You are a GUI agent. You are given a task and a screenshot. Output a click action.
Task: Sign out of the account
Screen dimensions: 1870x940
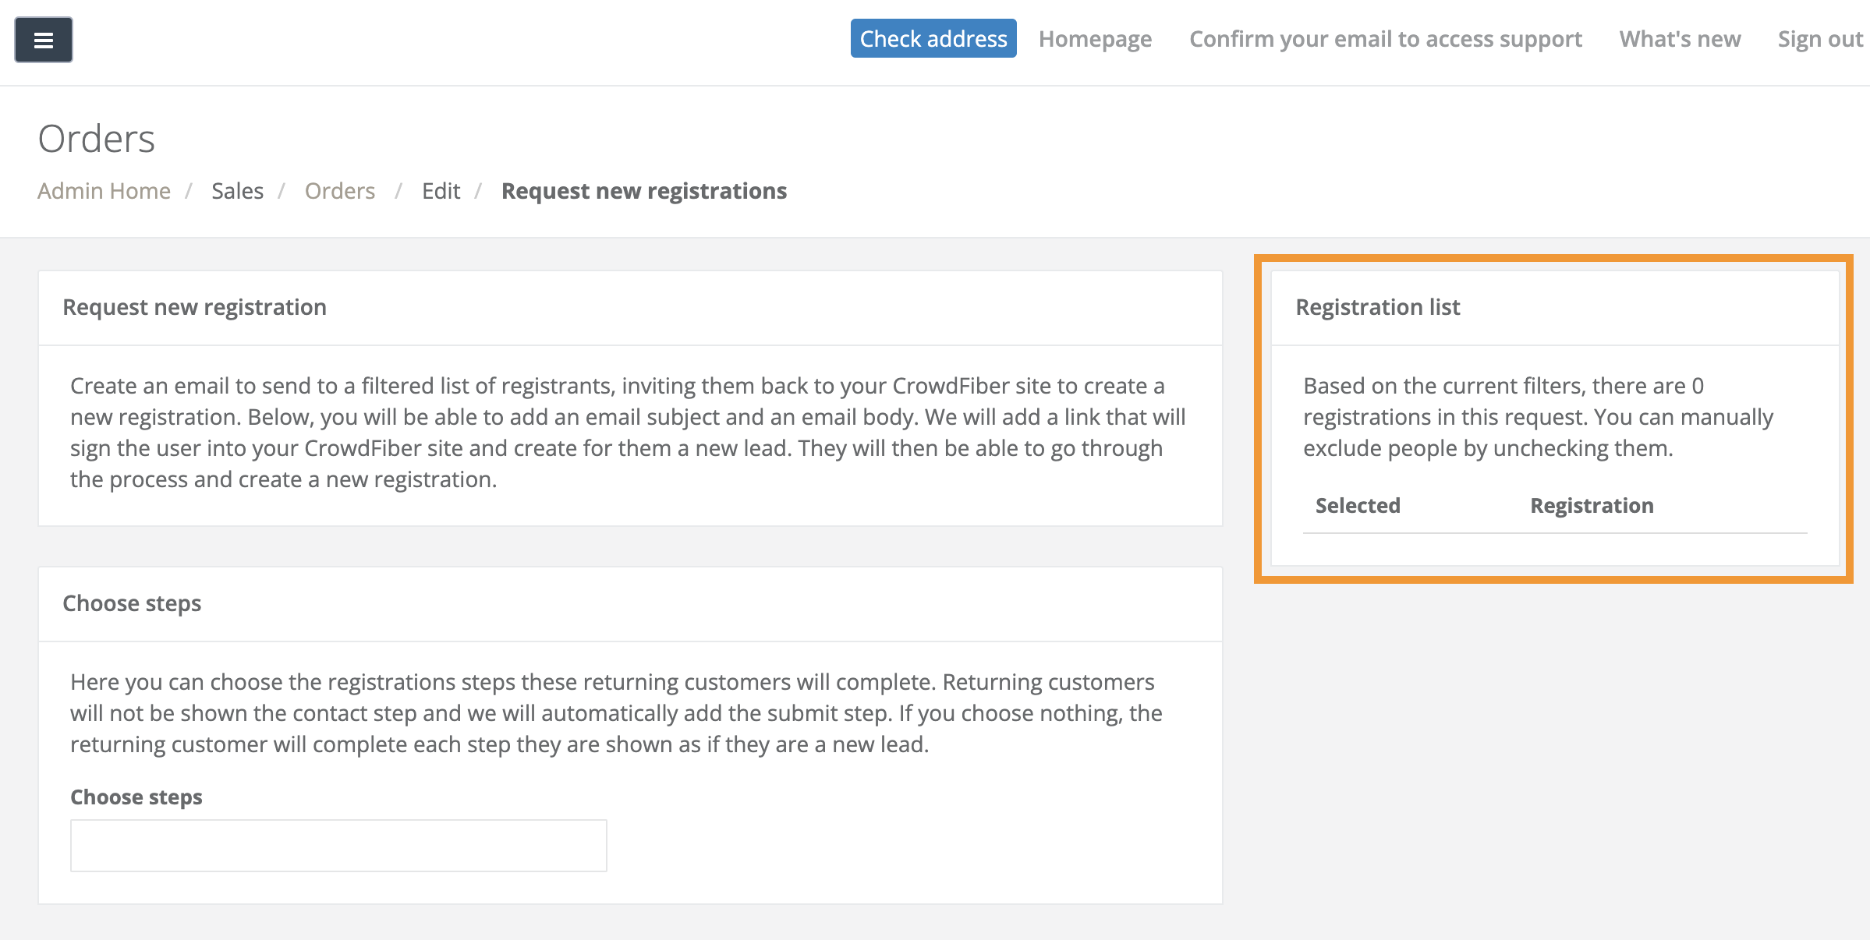(1820, 39)
